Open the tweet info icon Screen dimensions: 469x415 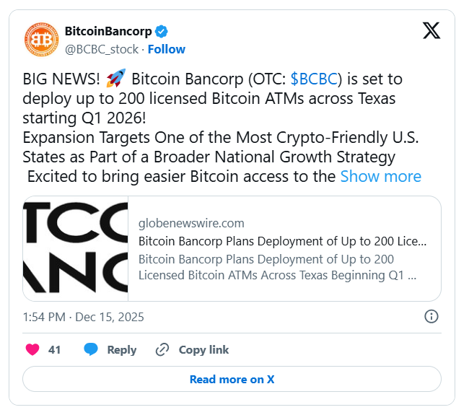(x=431, y=317)
